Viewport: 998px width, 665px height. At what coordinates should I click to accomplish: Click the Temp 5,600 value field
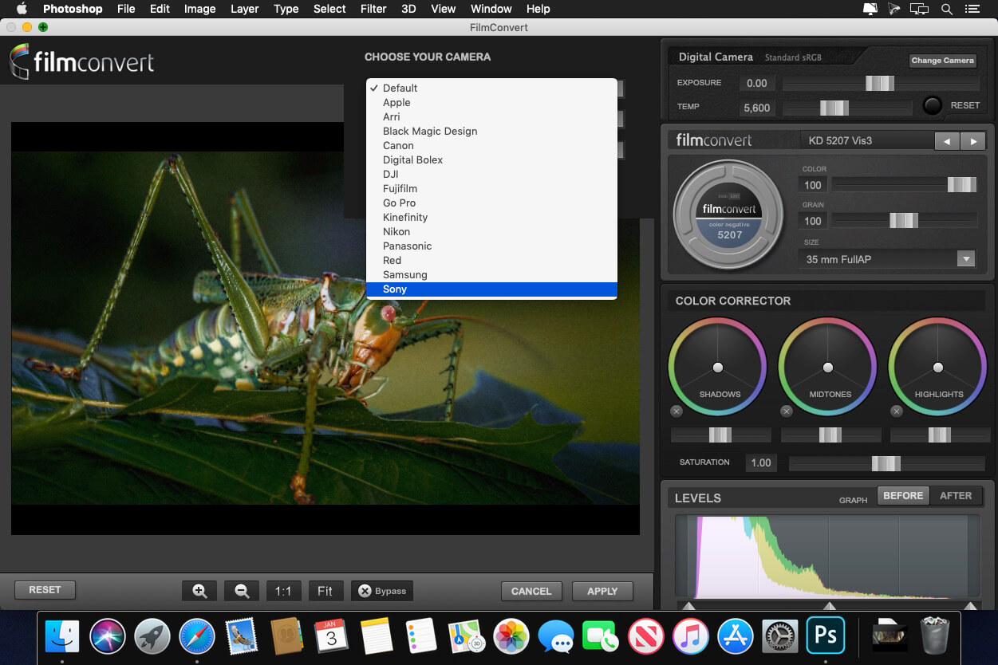[x=757, y=108]
